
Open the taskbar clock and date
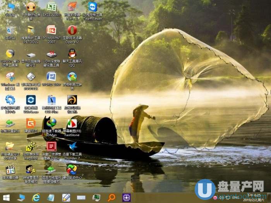tap(254, 198)
